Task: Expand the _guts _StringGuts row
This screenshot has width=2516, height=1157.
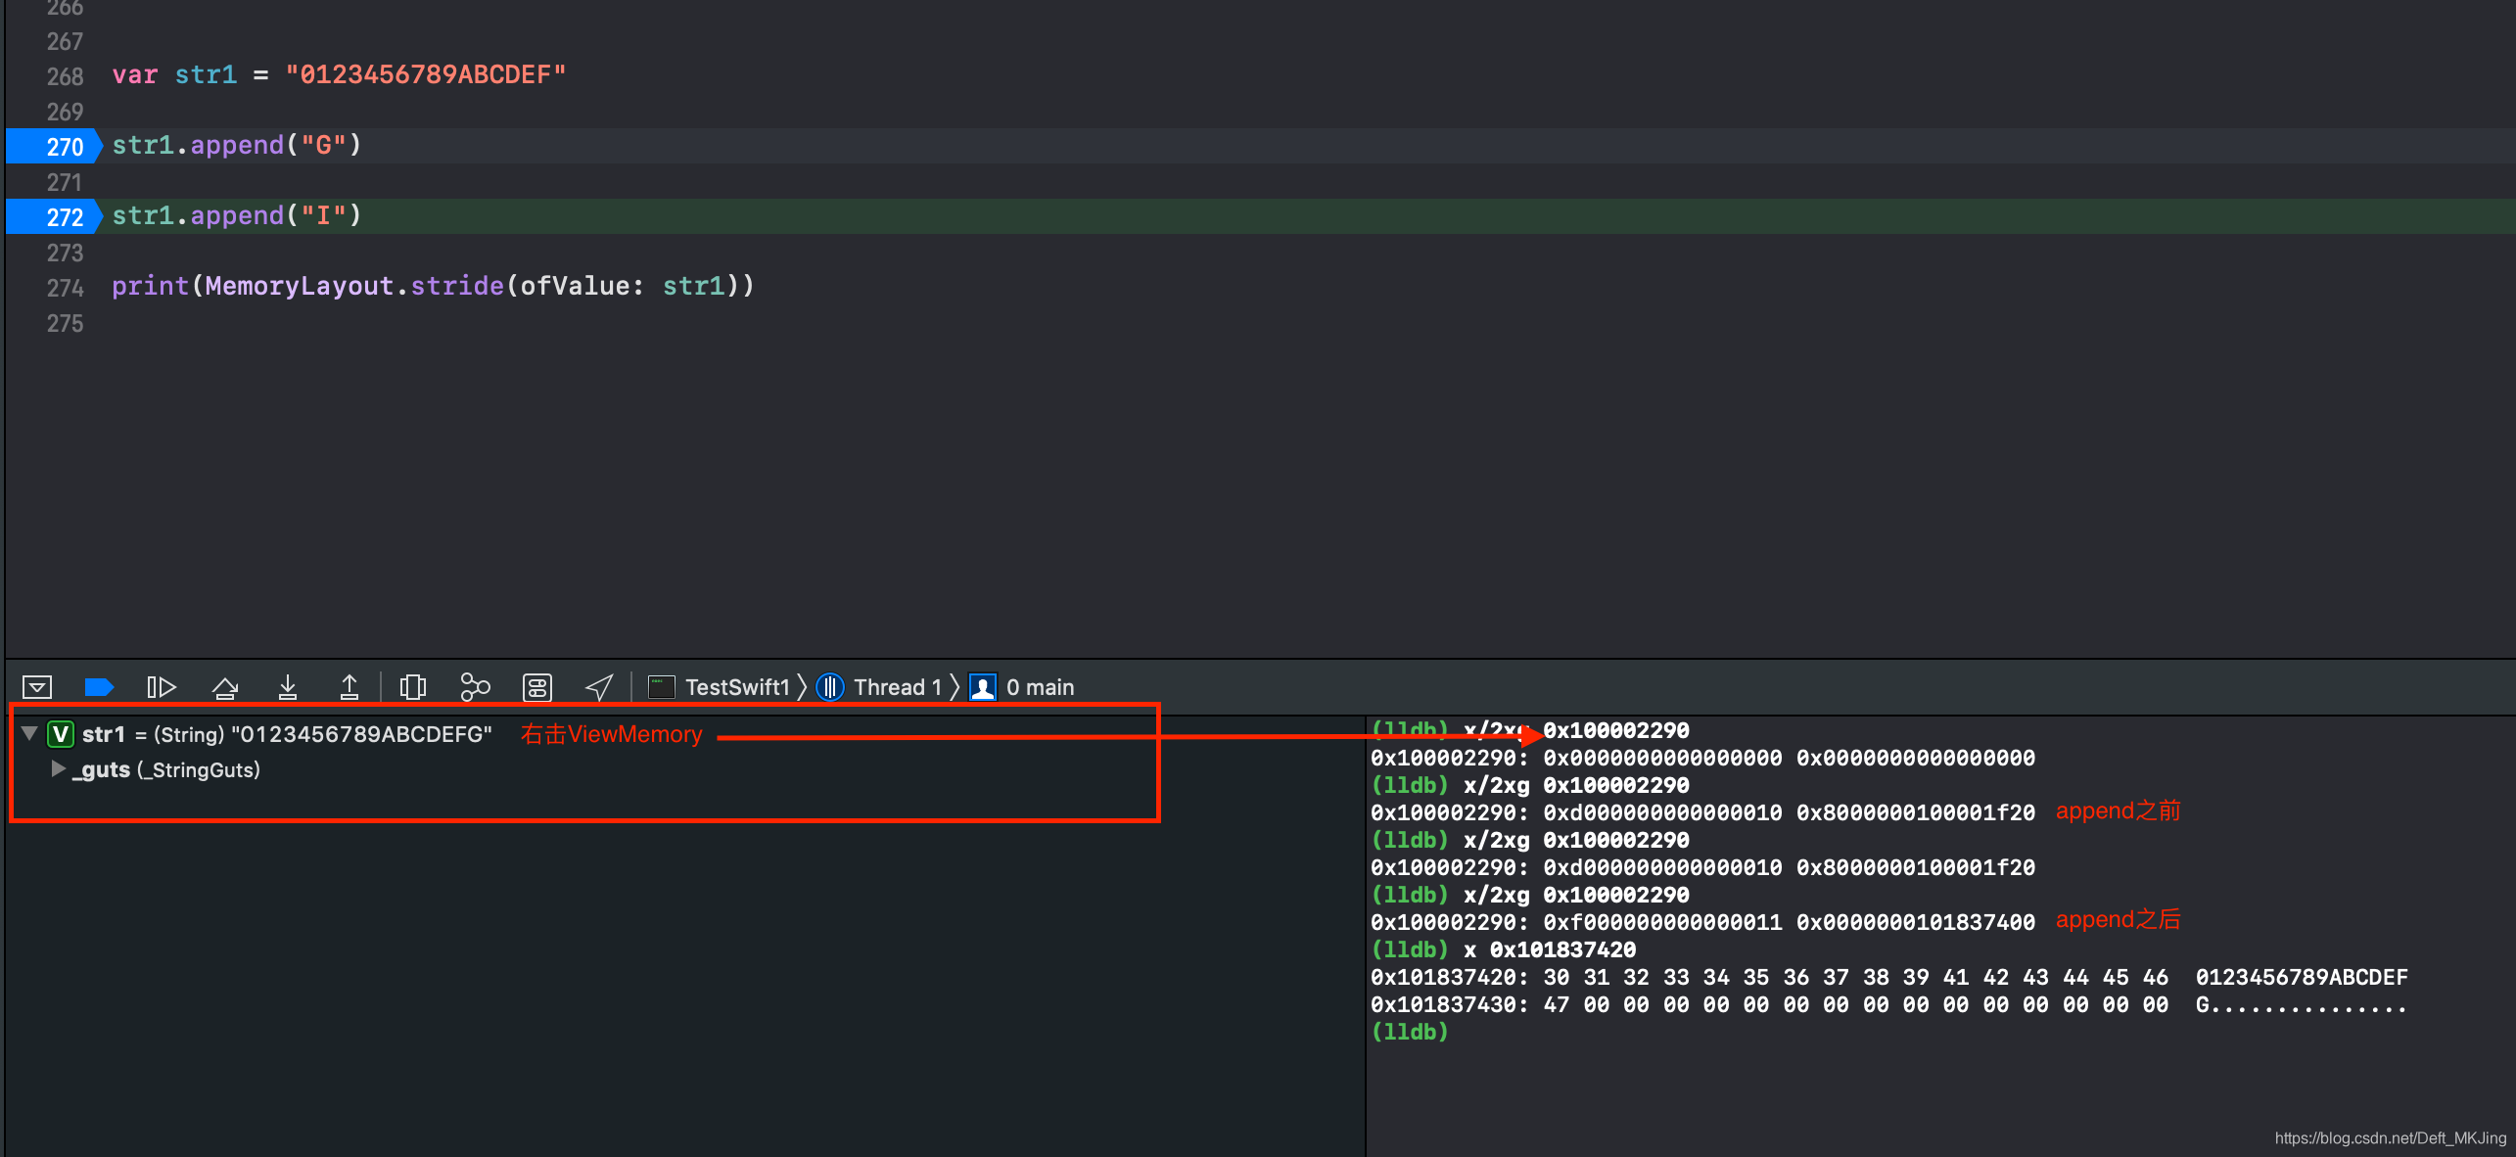Action: pyautogui.click(x=59, y=769)
